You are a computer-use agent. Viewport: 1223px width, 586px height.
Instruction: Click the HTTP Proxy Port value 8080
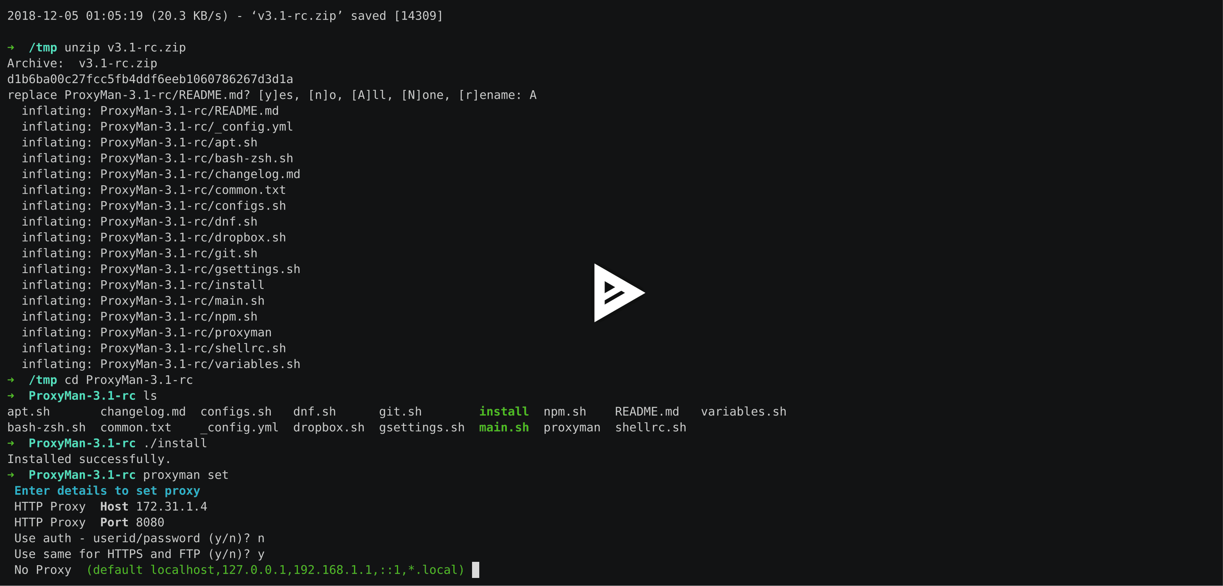pos(149,522)
